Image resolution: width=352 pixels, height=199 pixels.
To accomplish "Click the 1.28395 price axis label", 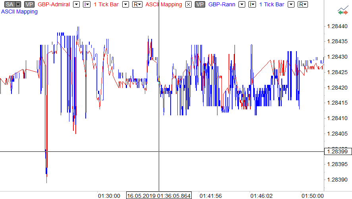I will (337, 164).
